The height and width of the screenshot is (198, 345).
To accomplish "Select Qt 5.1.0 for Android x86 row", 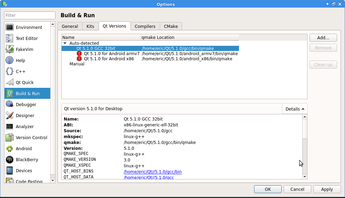I will tap(150, 59).
